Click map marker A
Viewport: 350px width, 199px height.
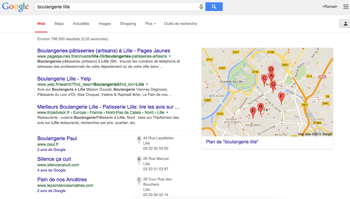point(271,77)
